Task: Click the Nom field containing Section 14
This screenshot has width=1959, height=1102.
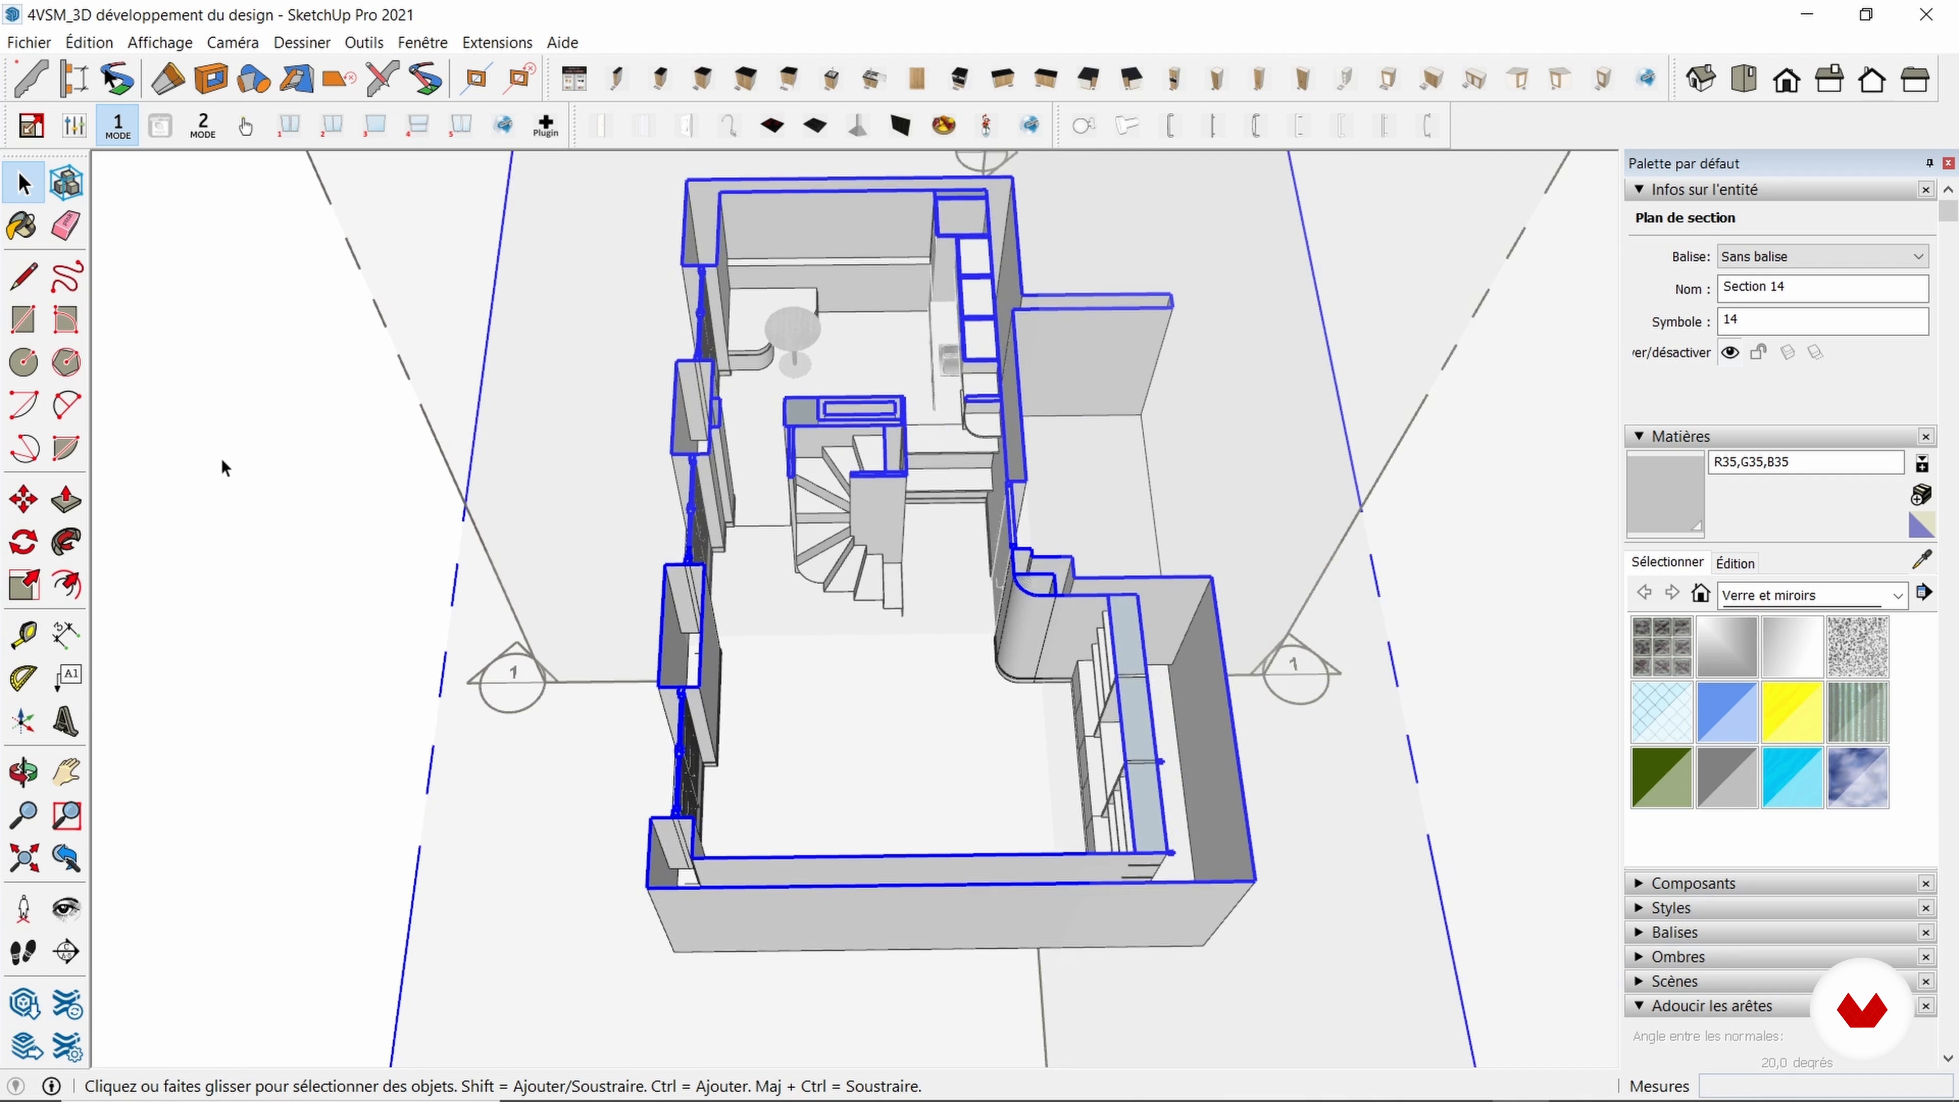Action: [x=1822, y=287]
